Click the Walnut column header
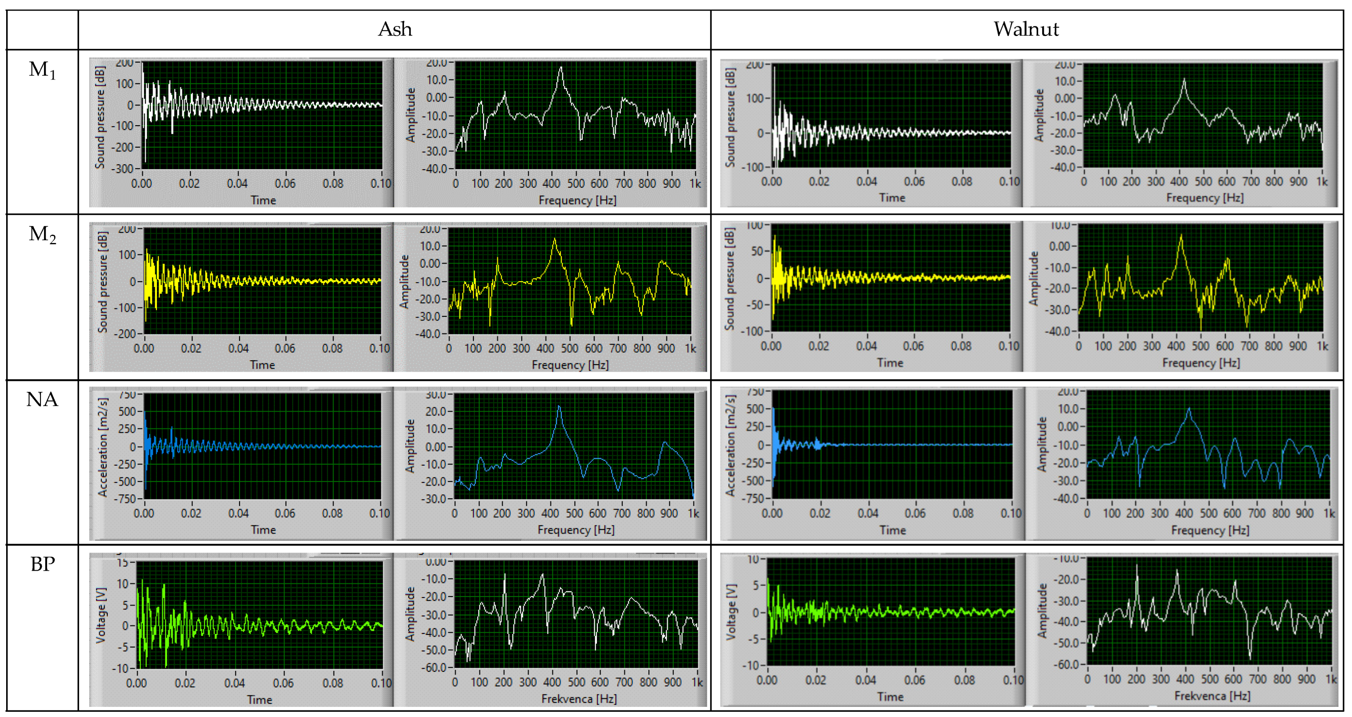Screen dimensions: 1352x717 [1026, 29]
